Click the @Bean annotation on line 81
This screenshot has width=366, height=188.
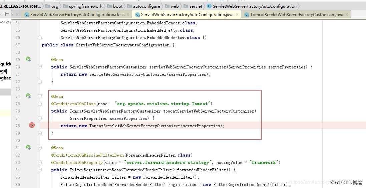[57, 148]
